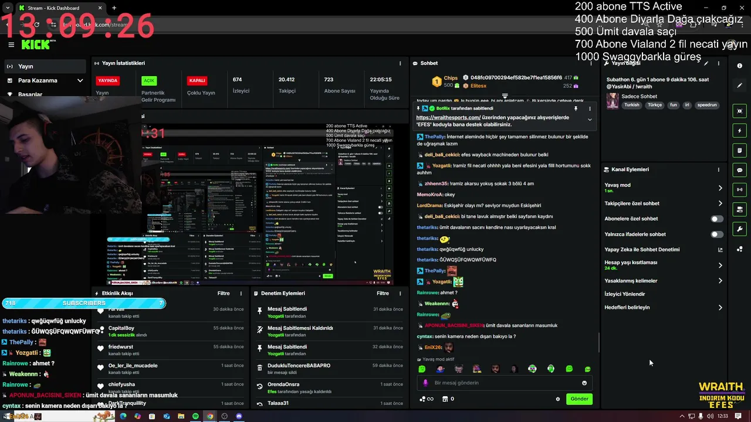The image size is (751, 422).
Task: Toggle the document panel icon in the rail
Action: [740, 151]
